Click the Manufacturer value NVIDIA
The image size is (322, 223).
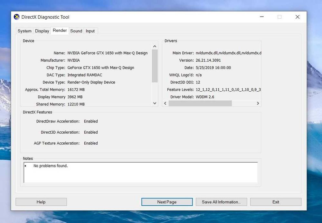[x=73, y=60]
